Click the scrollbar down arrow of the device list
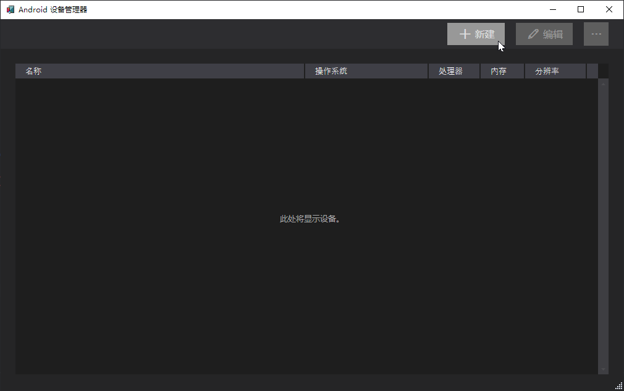The width and height of the screenshot is (624, 391). 603,369
